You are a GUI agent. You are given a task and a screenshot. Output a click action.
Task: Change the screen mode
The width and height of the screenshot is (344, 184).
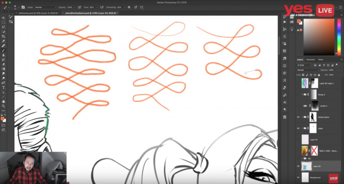coord(3,130)
